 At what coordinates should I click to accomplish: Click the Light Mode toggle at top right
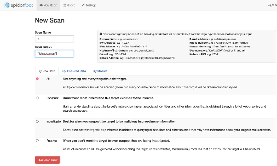272,5
